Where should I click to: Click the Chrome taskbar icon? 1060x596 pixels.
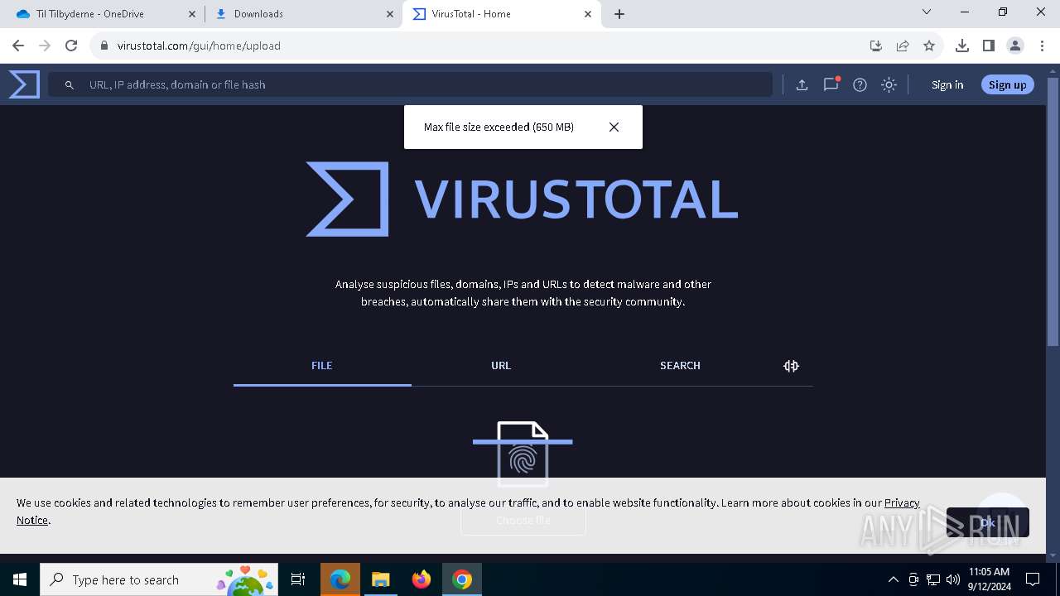(x=462, y=579)
